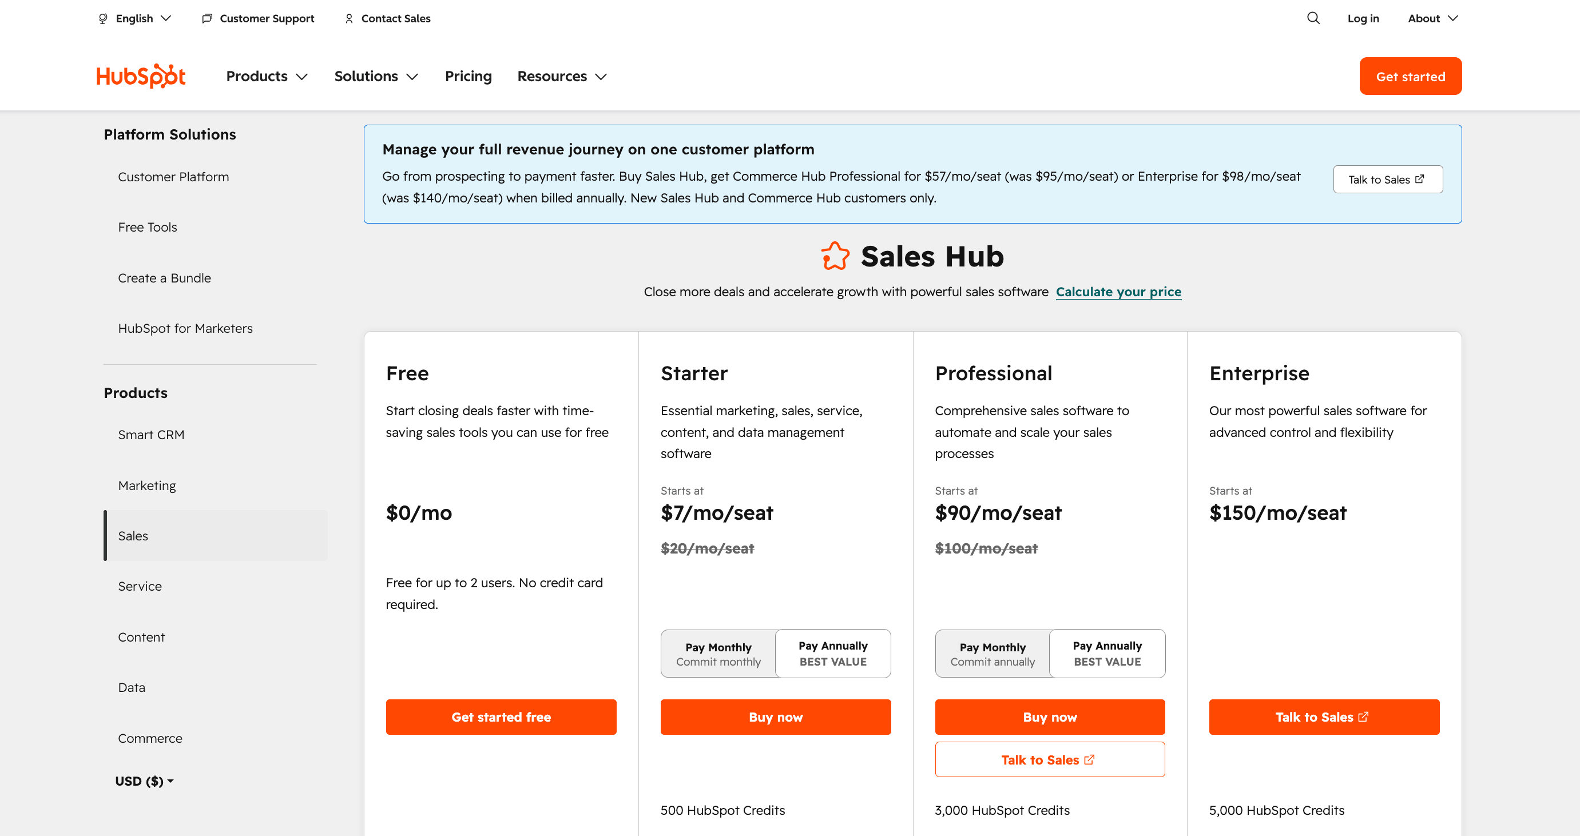Select Create a Bundle in sidebar

pyautogui.click(x=164, y=278)
